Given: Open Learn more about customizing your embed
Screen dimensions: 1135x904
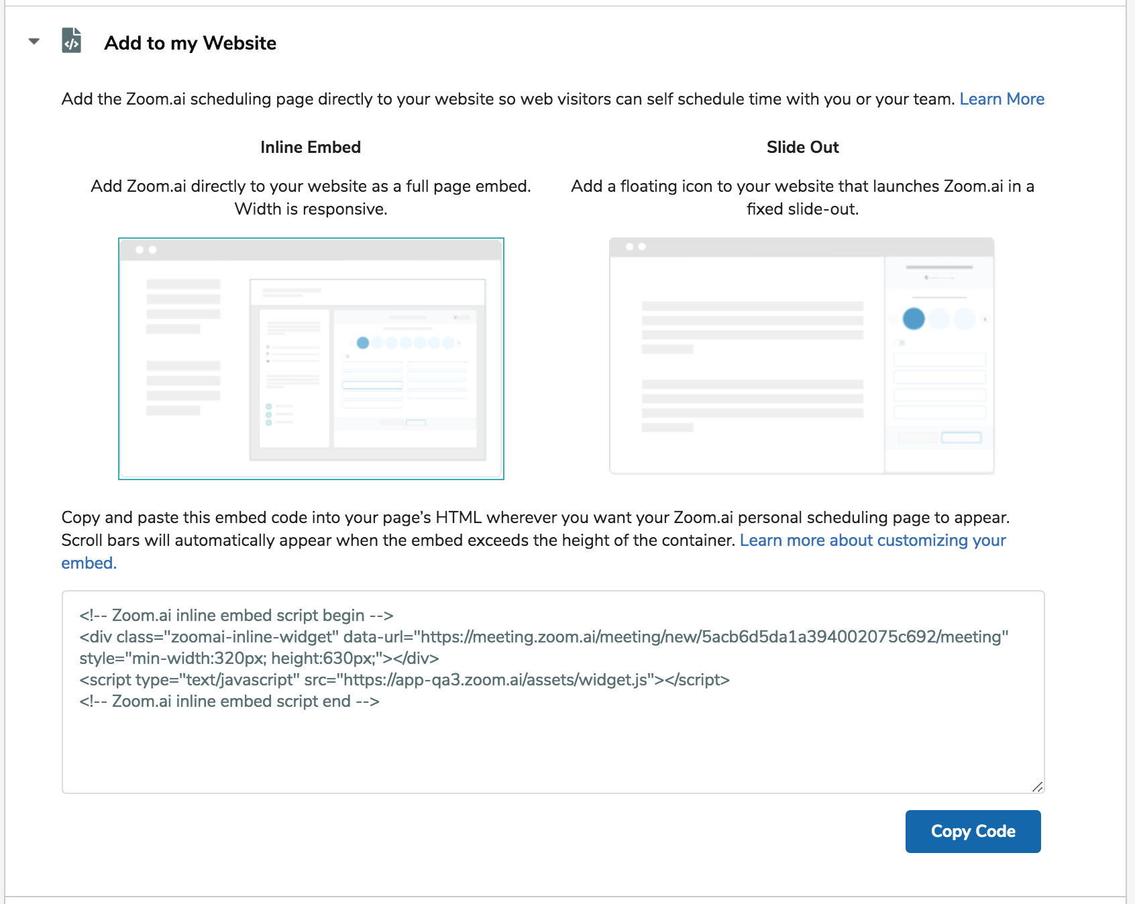Looking at the screenshot, I should (872, 541).
